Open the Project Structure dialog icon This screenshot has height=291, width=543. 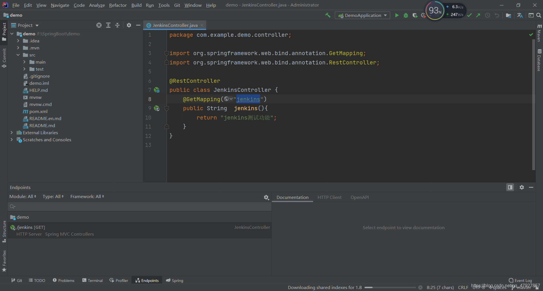coord(508,15)
